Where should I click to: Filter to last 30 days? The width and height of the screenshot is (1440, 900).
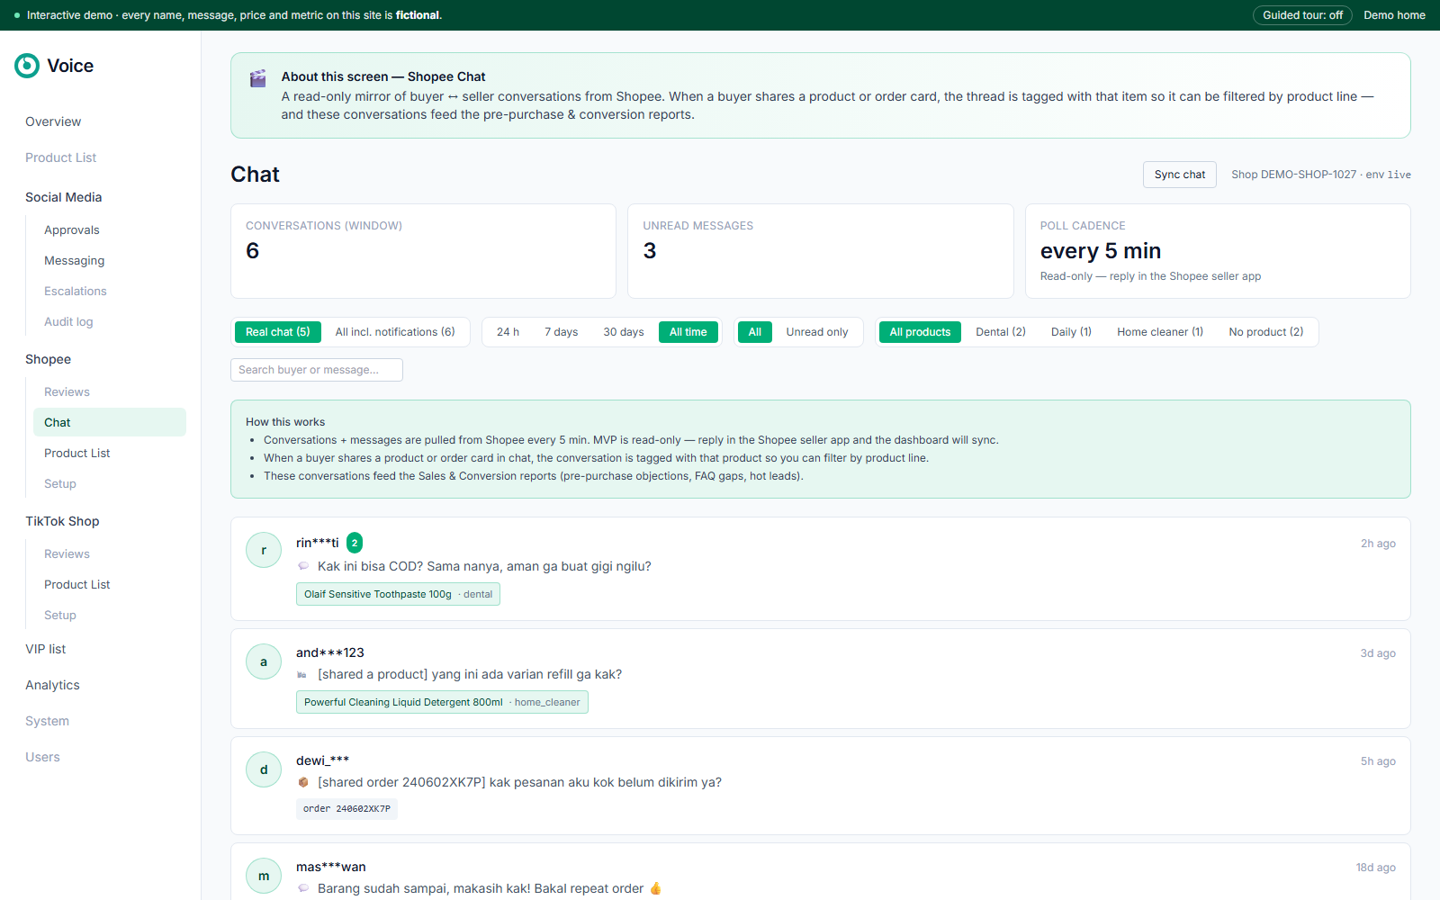tap(624, 332)
